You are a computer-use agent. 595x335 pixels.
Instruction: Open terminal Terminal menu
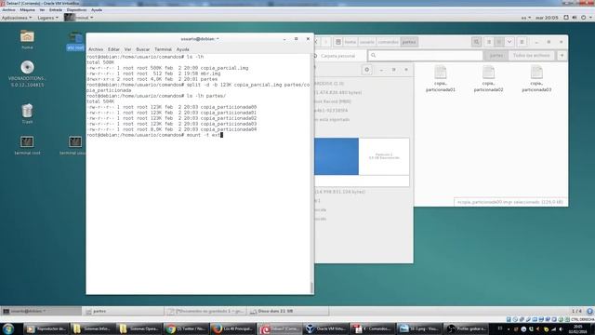pos(163,49)
